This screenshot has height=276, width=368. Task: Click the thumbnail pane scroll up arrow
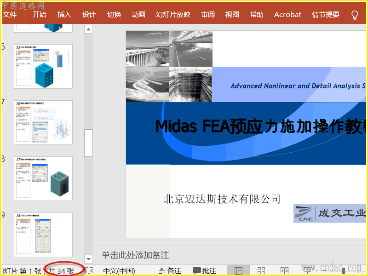[88, 29]
